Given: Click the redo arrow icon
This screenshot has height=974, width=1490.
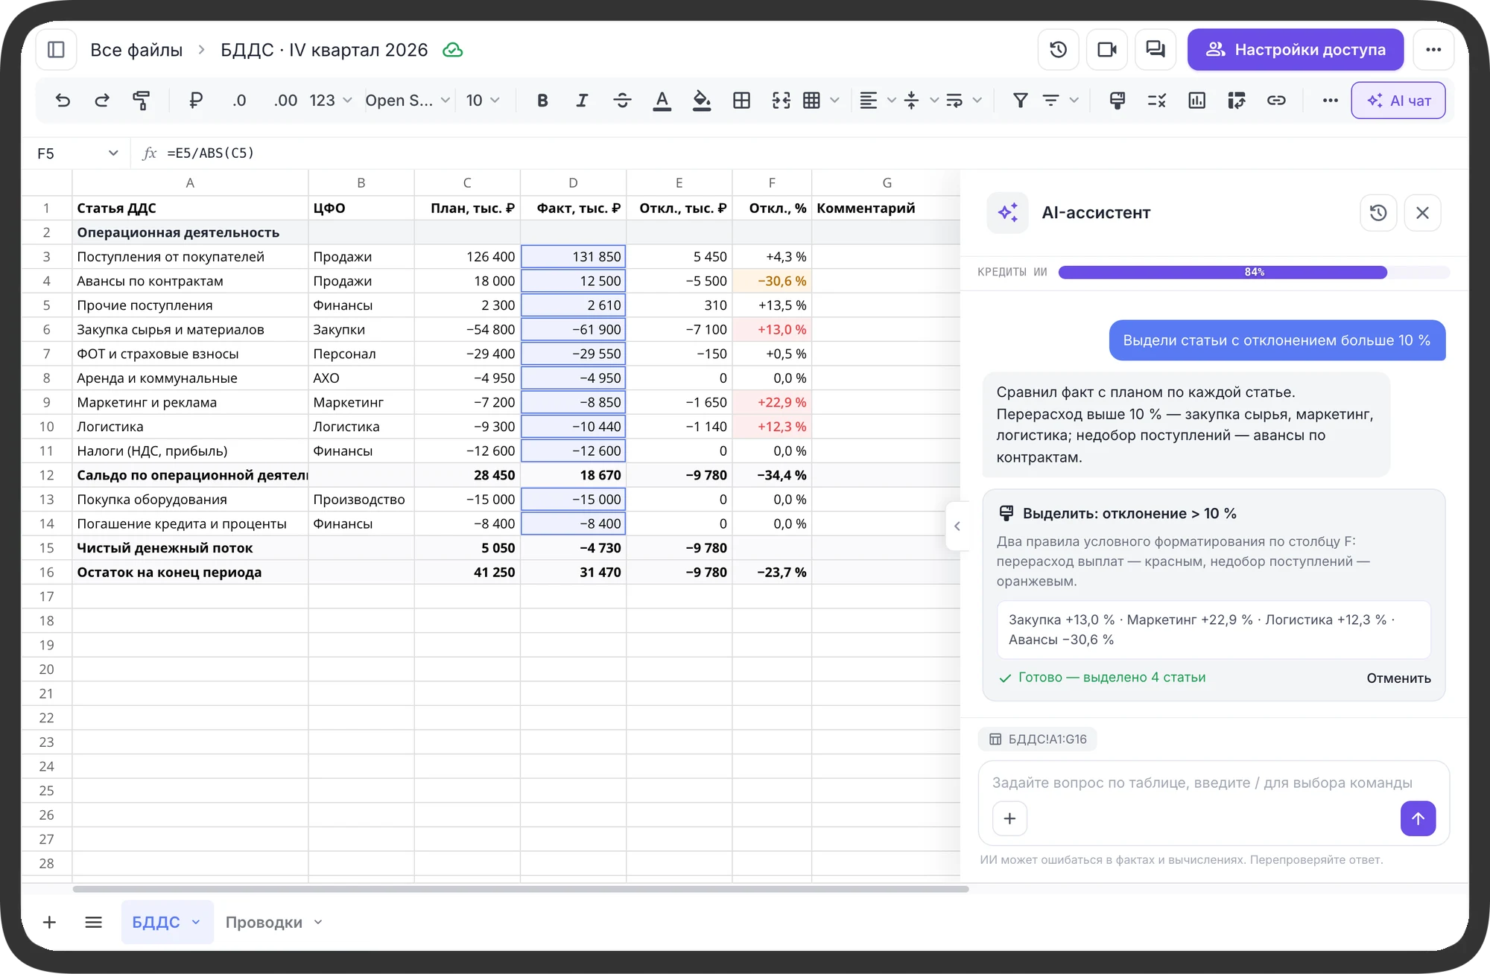Looking at the screenshot, I should click(x=102, y=101).
